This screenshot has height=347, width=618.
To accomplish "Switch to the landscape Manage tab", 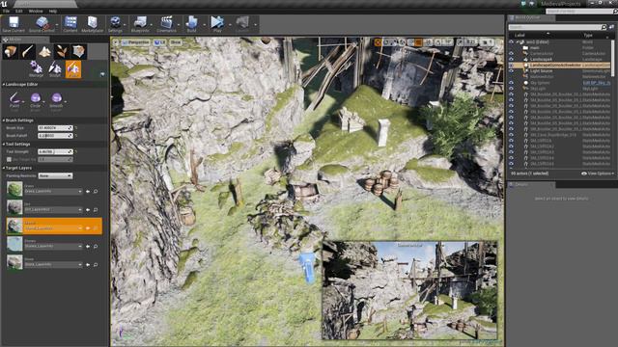I will point(36,69).
